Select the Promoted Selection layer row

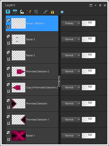[32, 104]
